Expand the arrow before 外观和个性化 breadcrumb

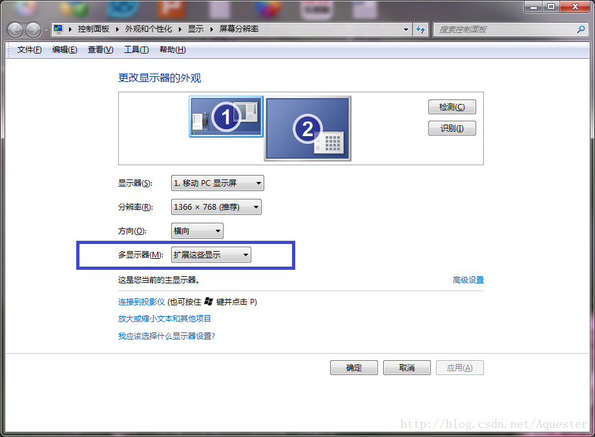tap(117, 29)
